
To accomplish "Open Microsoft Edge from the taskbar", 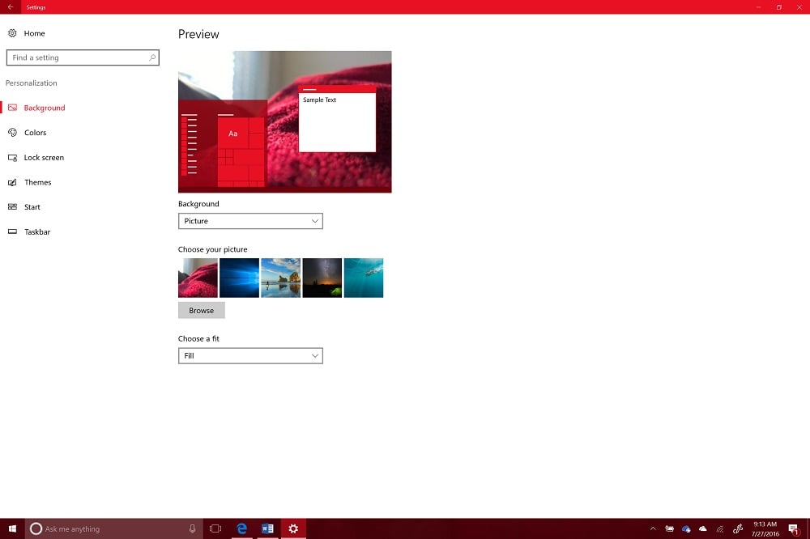I will [x=241, y=528].
